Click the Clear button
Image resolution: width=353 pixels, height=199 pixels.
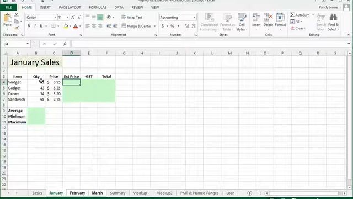tap(298, 28)
